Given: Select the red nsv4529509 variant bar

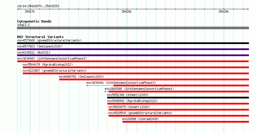Looking at the screenshot, I should coord(179,116).
